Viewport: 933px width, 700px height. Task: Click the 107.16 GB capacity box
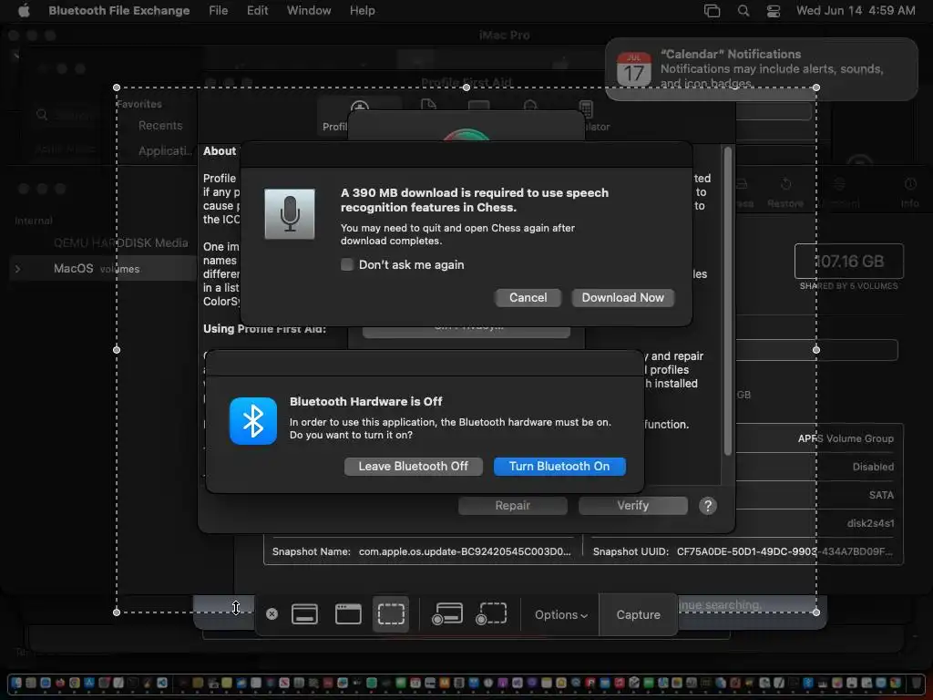pos(849,262)
